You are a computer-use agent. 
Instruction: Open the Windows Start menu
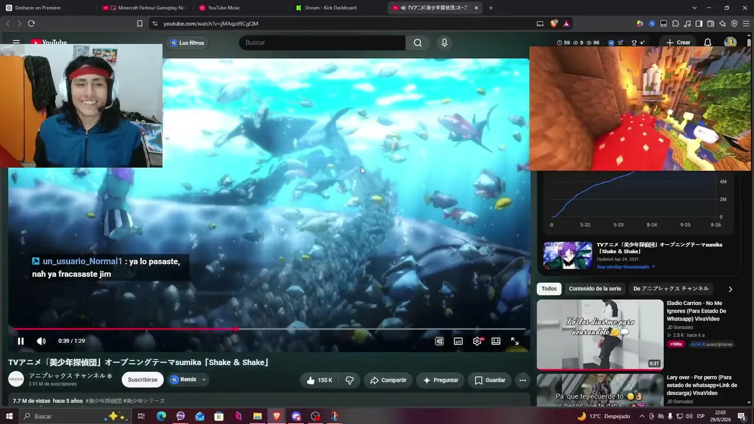(9, 416)
